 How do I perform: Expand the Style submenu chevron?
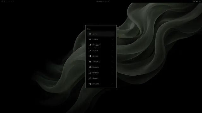113,51
